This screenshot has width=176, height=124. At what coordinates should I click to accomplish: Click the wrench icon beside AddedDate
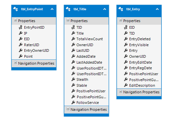click(x=73, y=56)
